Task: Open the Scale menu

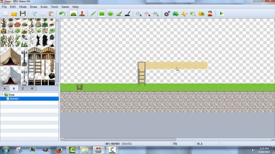Action: click(x=44, y=7)
